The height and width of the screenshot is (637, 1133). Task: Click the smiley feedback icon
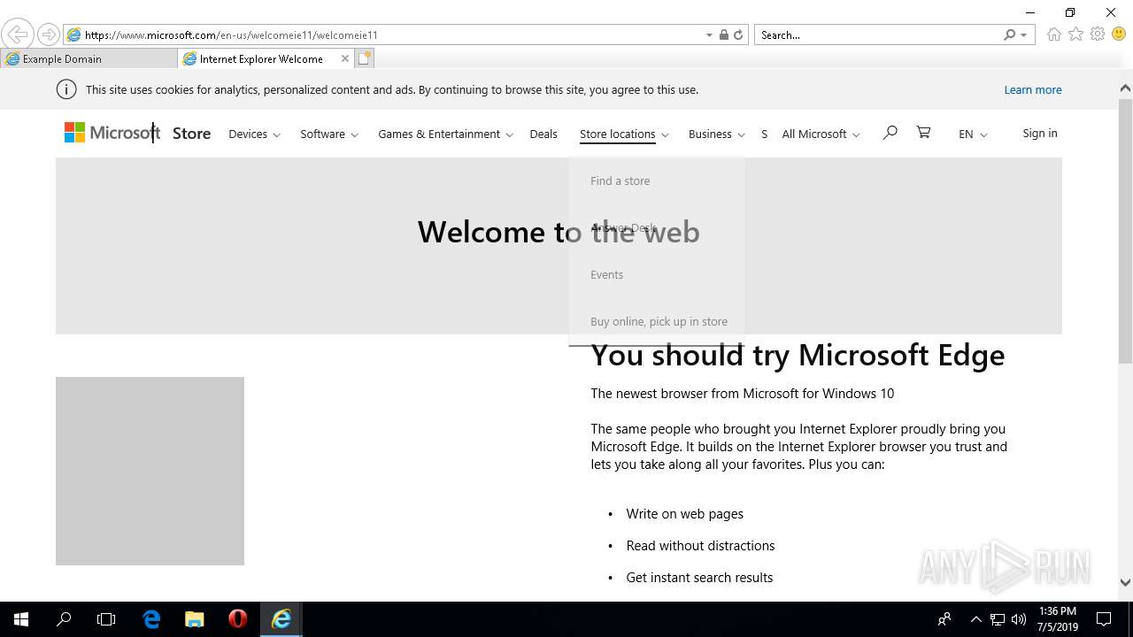pos(1119,35)
